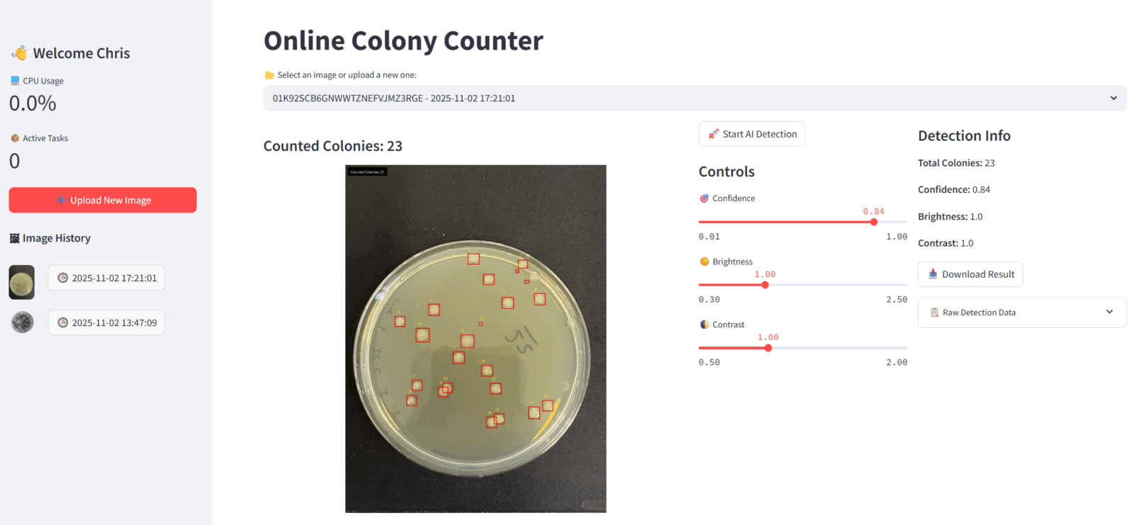Expand the Raw Detection Data section
Image resolution: width=1134 pixels, height=525 pixels.
(1021, 312)
